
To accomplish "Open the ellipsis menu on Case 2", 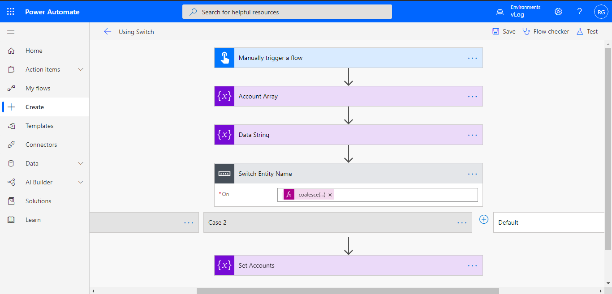I will [462, 222].
